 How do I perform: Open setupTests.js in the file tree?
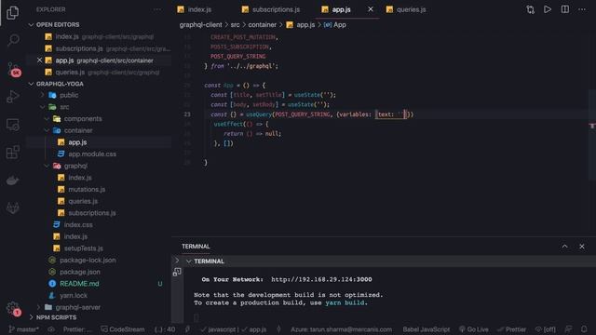(x=83, y=248)
